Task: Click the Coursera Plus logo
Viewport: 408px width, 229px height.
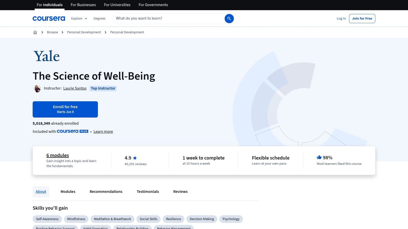Action: [72, 131]
